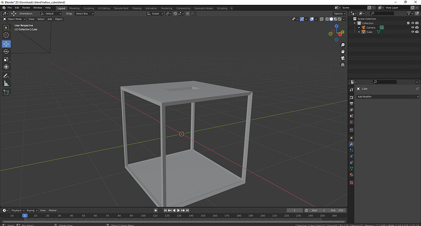
Task: Open the Tool properties tab
Action: tap(351, 90)
